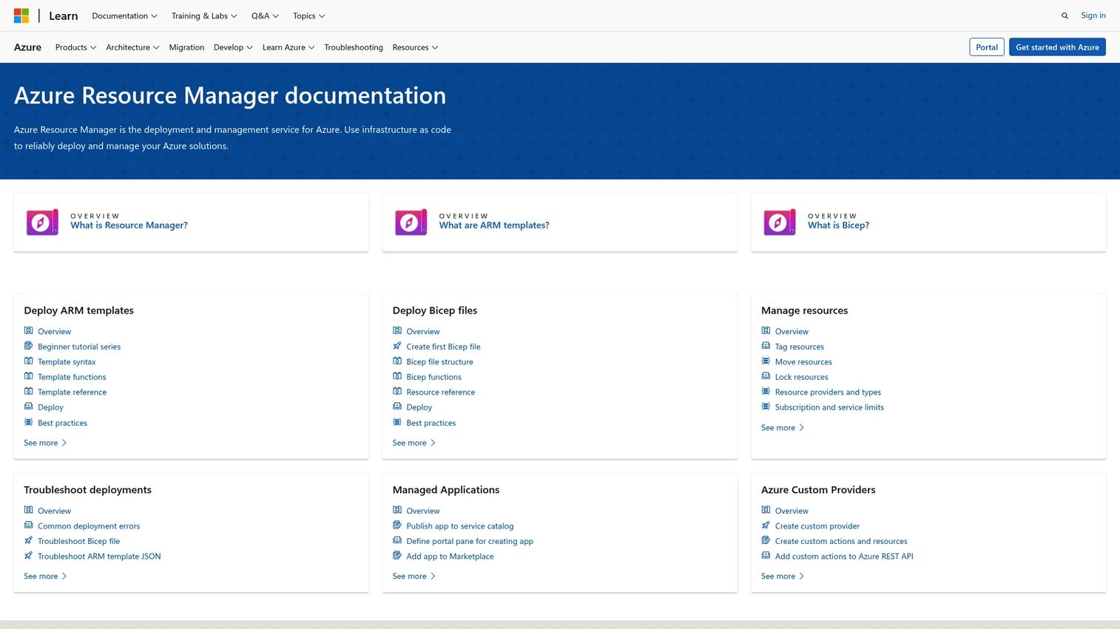Click See more under Deploy ARM templates
Screen dimensions: 1120x629
pos(45,443)
